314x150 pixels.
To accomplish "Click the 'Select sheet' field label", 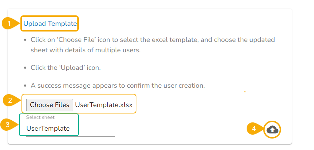I will [x=40, y=117].
